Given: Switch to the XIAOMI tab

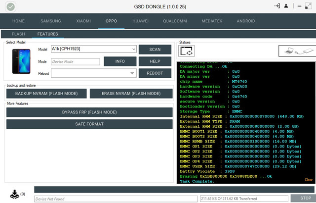Looking at the screenshot, I should coord(83,21).
